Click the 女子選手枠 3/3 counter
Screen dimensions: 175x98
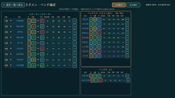click(164, 5)
